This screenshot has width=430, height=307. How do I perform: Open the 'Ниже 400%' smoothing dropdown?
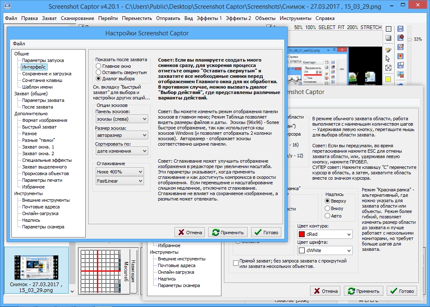click(x=119, y=172)
